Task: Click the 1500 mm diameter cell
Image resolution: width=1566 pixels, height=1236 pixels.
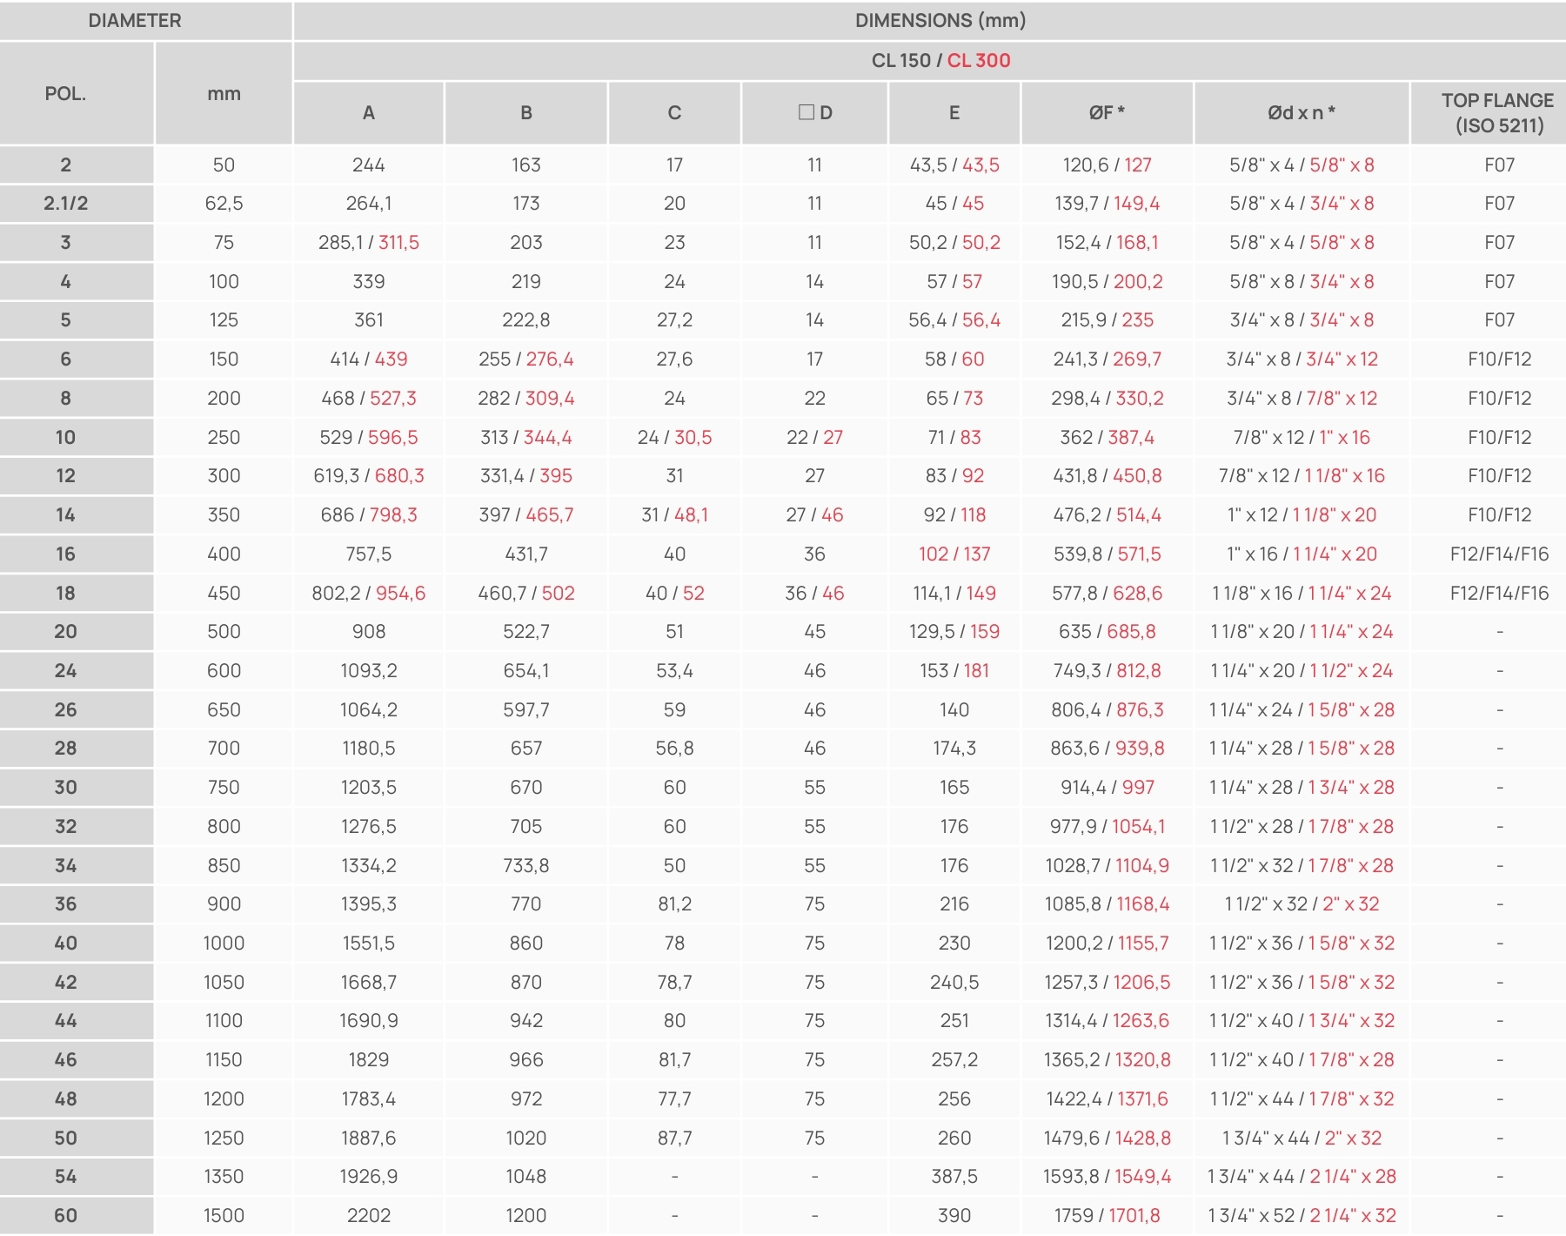Action: click(x=224, y=1216)
